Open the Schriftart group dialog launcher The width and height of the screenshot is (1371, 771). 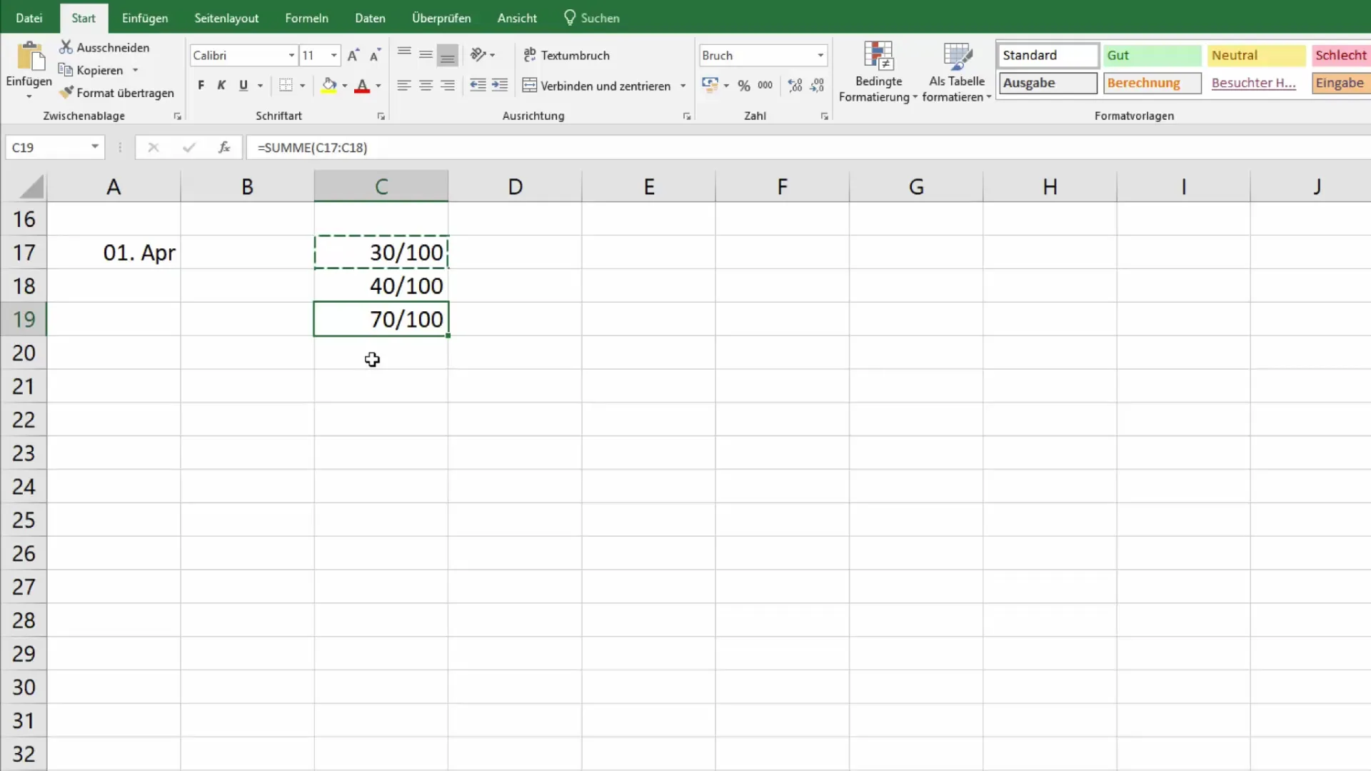click(381, 116)
